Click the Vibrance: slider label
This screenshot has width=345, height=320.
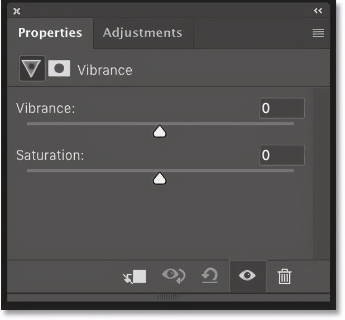(45, 109)
